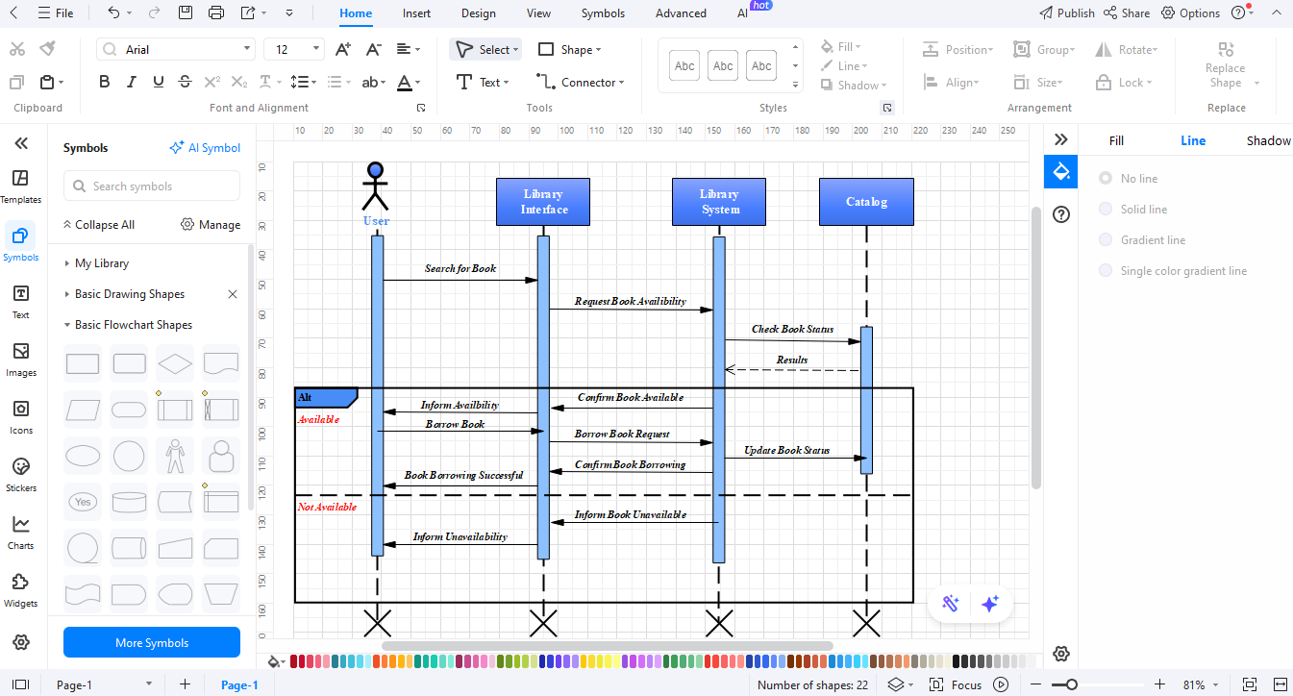
Task: Click the canvas horizontal scrollbar
Action: coord(608,646)
